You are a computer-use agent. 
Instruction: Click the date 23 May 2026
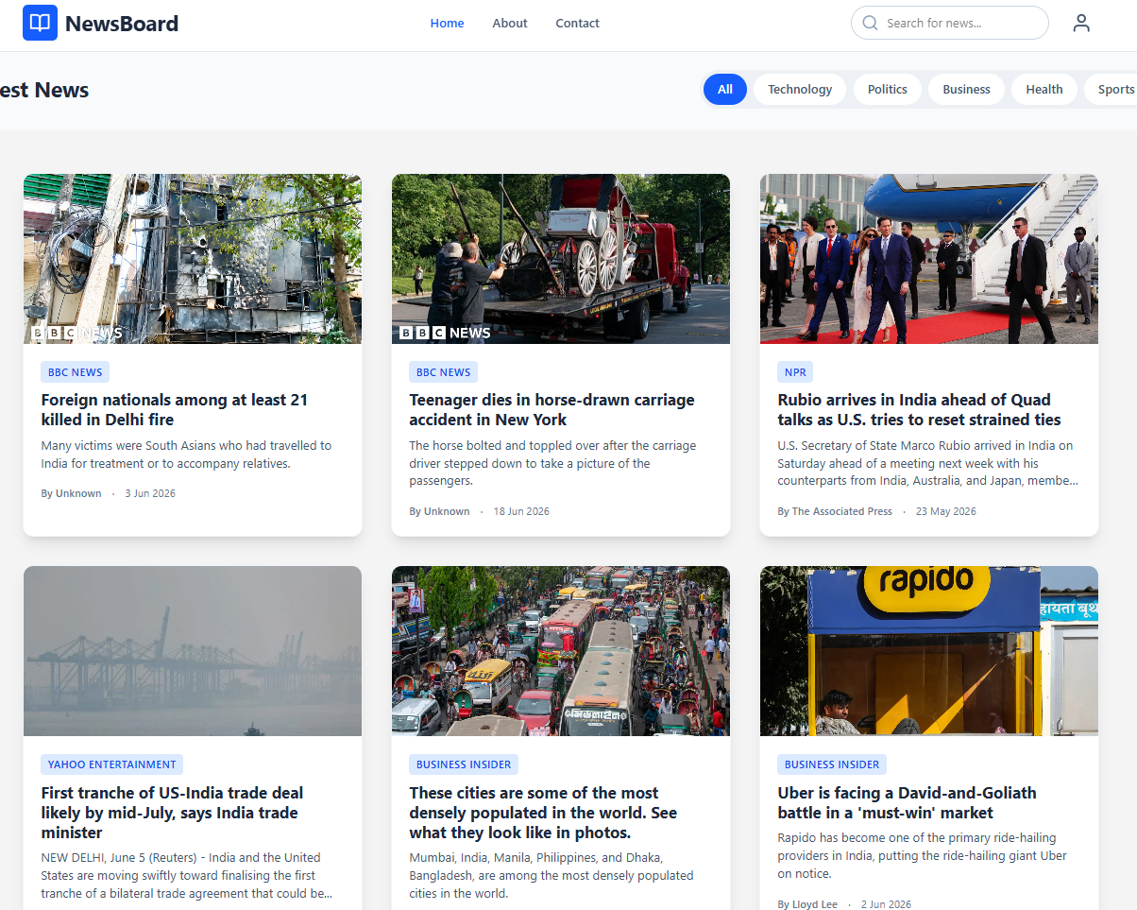946,511
